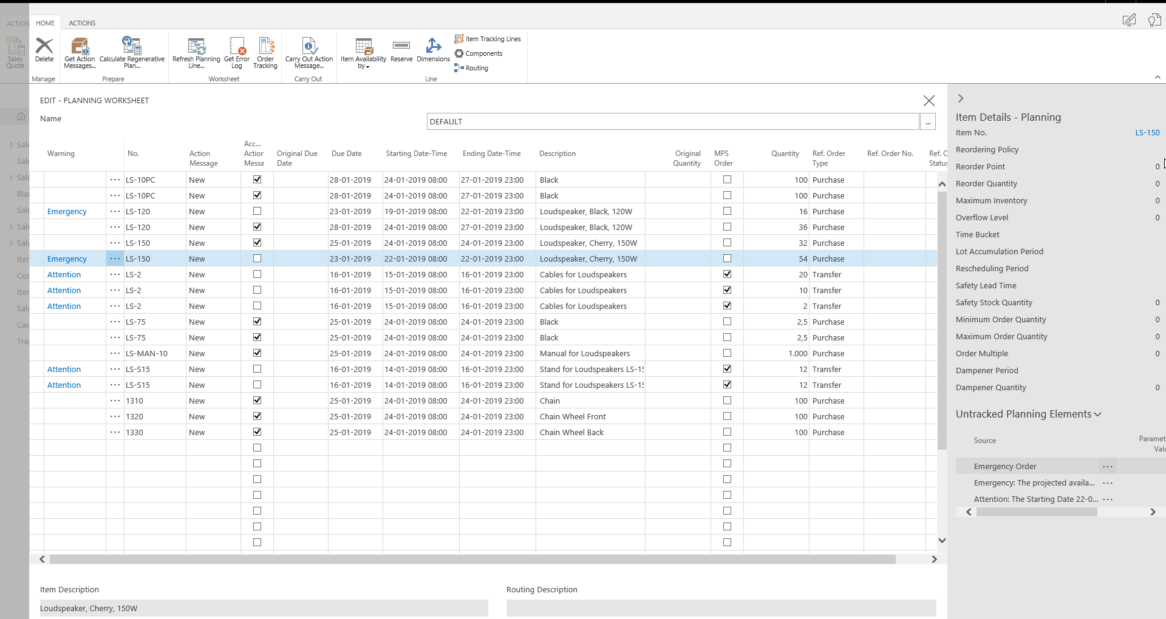Collapse the Untracked Planning Elements section

pyautogui.click(x=1097, y=414)
